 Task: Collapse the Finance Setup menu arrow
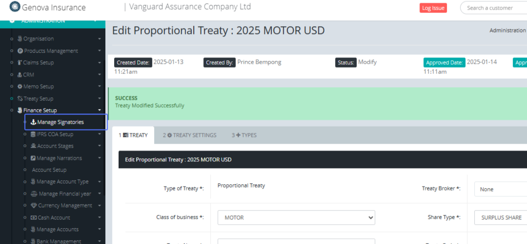[x=100, y=110]
